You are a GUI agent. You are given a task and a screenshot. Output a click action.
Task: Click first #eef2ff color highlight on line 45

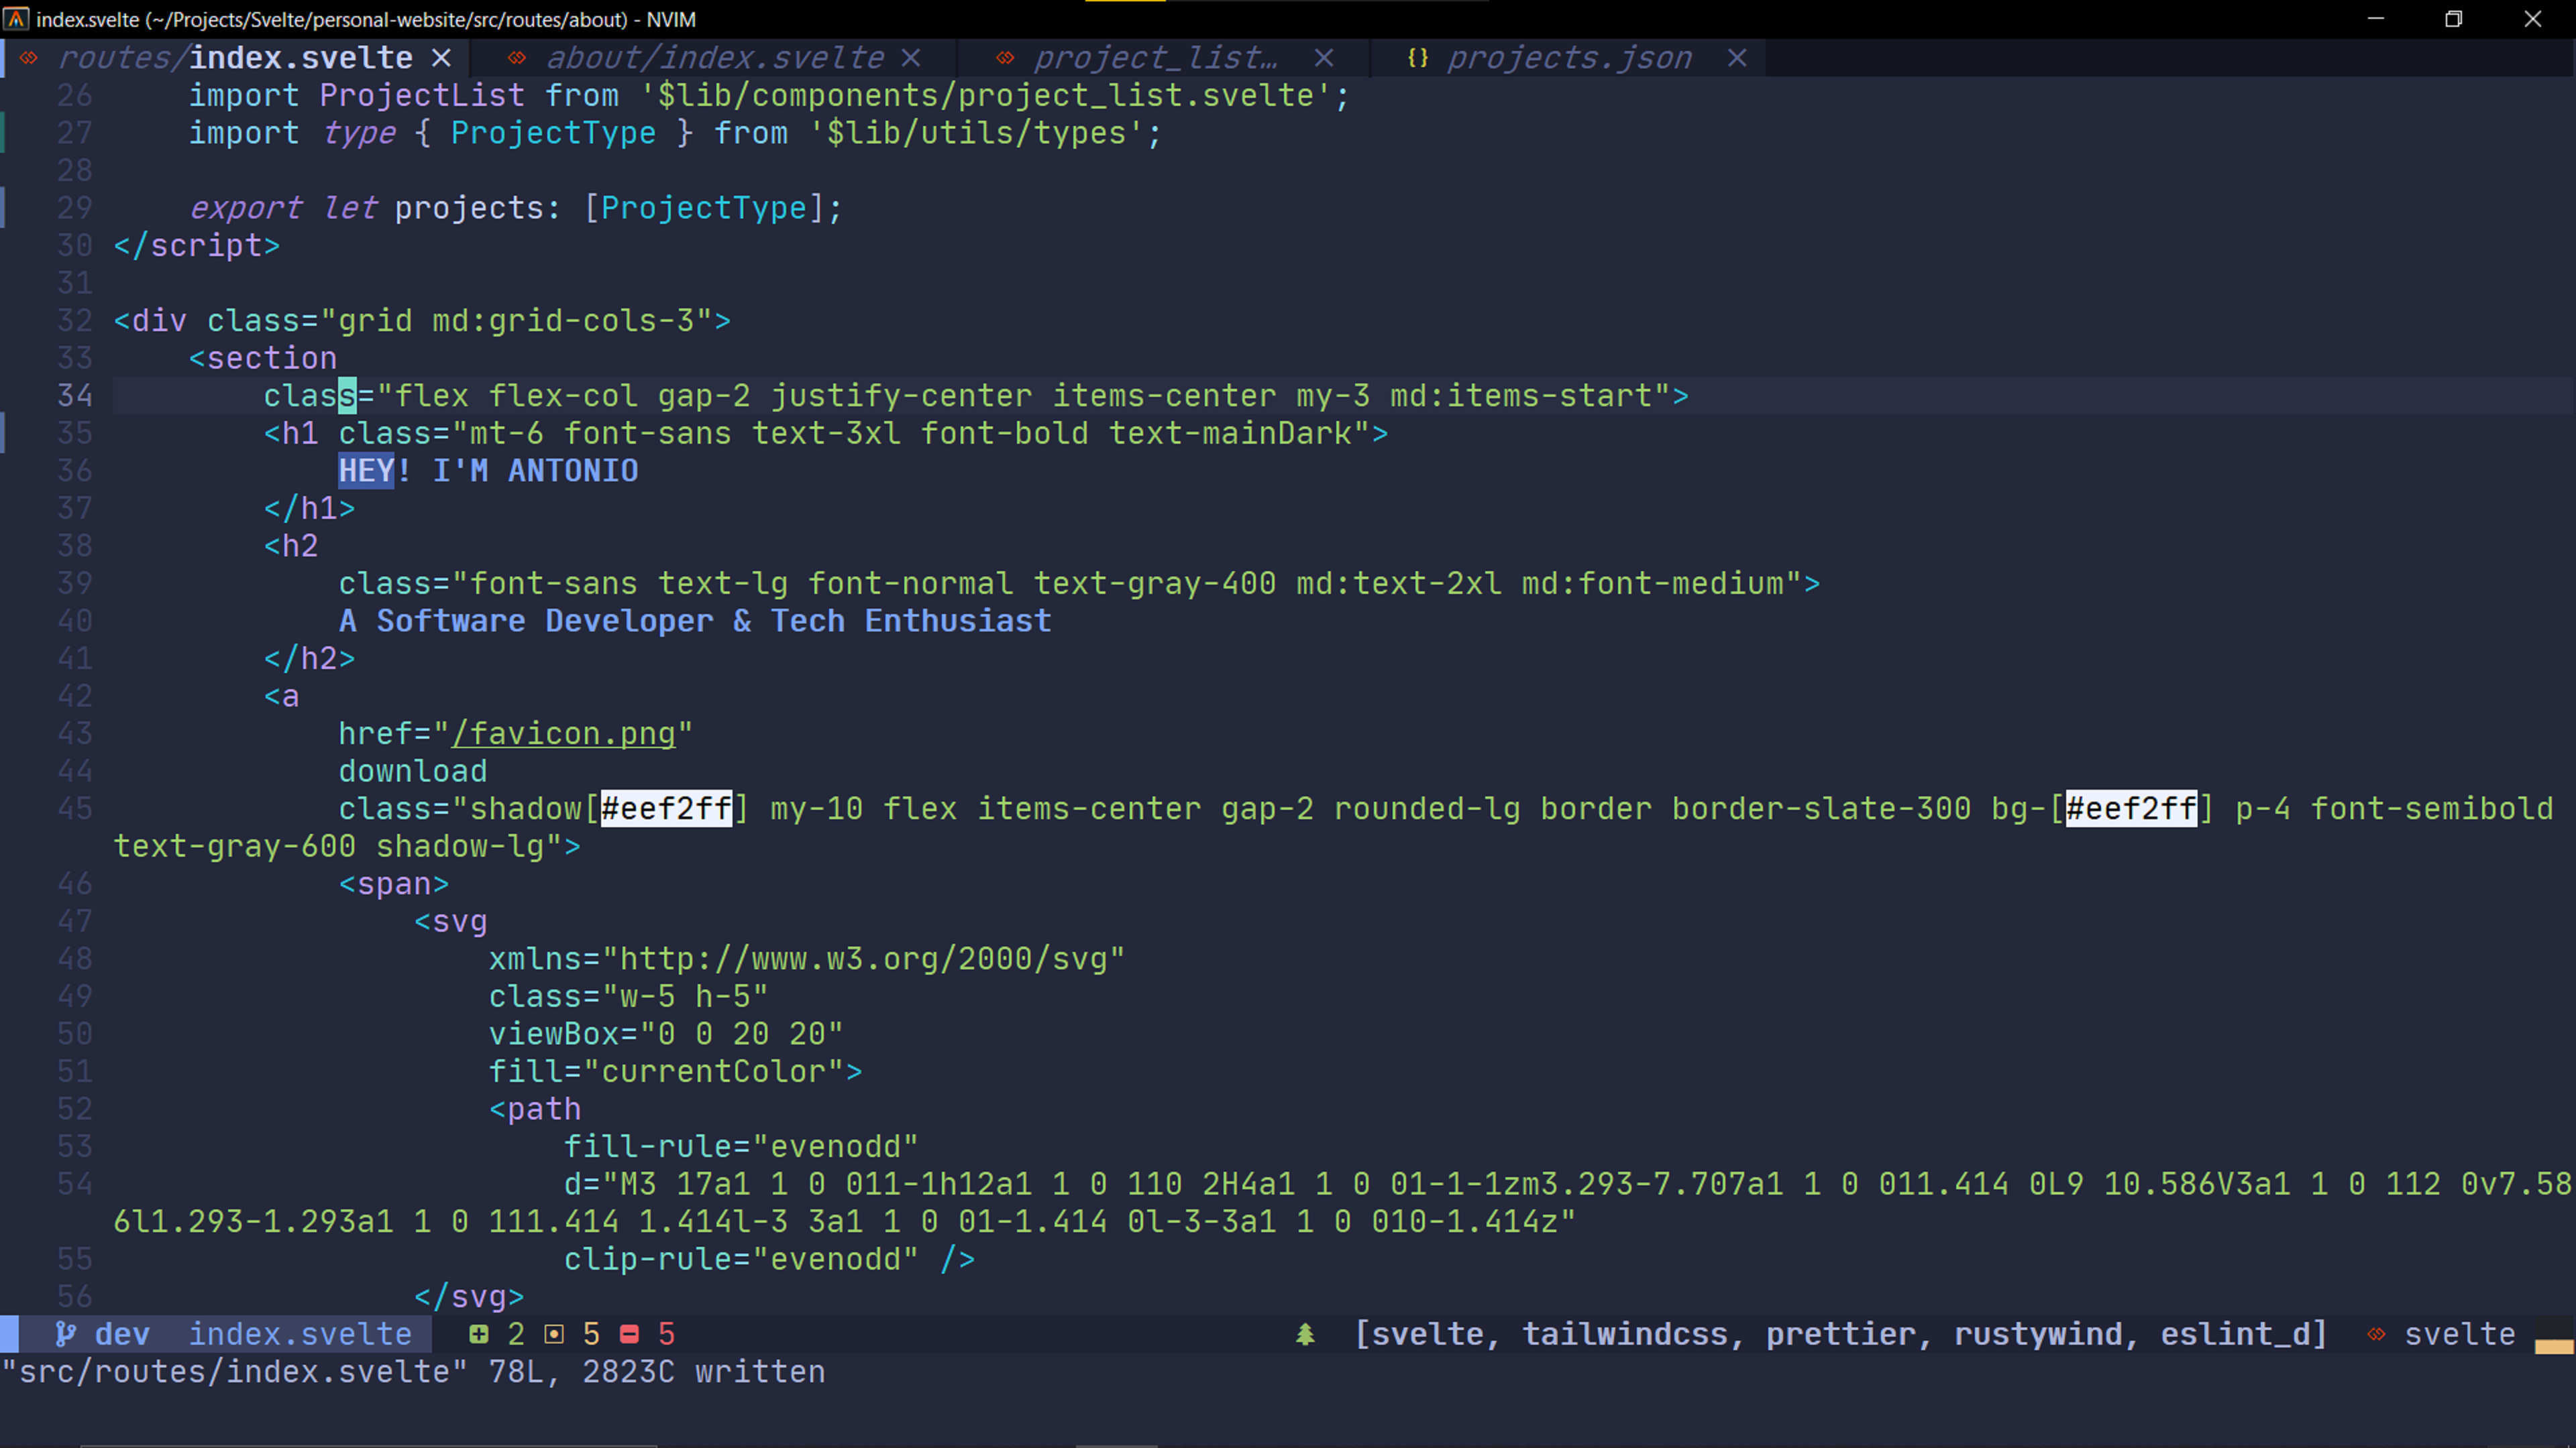tap(666, 808)
